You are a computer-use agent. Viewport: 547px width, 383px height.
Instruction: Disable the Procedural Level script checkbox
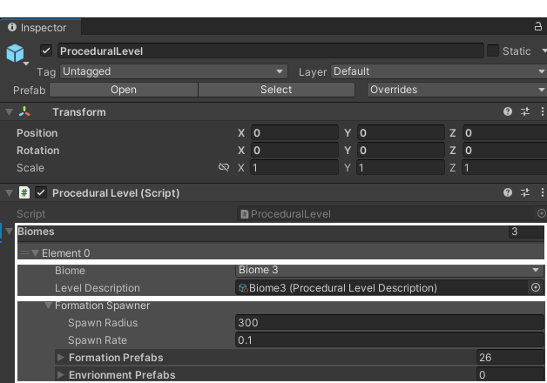pos(41,192)
